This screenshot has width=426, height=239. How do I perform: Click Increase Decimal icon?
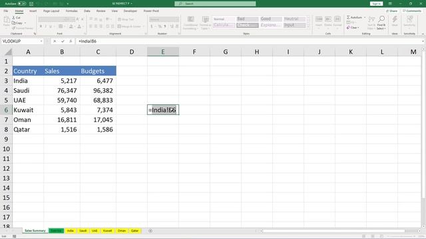point(172,27)
